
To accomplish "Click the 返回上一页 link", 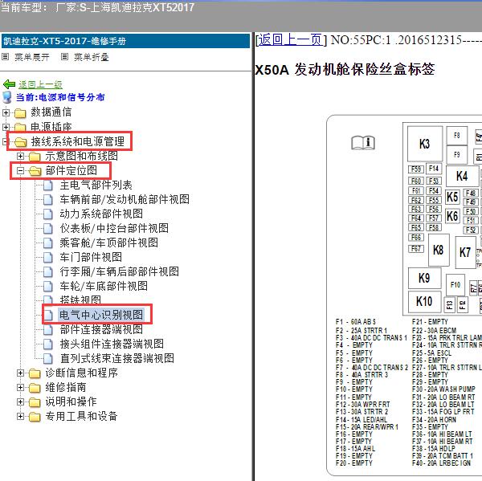I will point(290,40).
